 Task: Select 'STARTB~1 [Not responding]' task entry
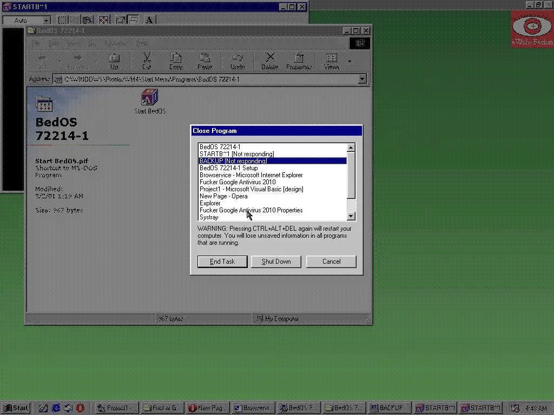pyautogui.click(x=273, y=154)
